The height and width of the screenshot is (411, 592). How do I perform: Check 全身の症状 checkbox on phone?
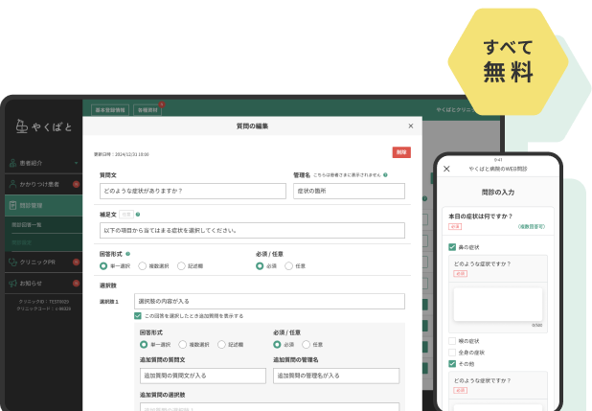[x=452, y=353]
